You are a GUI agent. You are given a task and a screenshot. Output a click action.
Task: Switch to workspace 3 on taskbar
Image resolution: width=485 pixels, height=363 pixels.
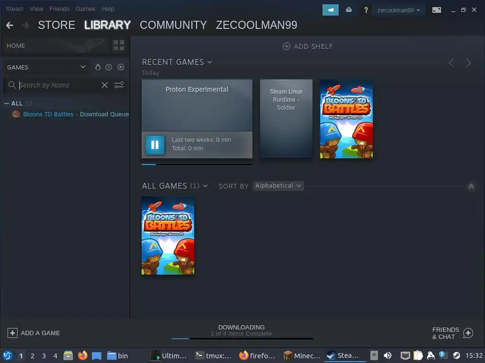point(44,356)
